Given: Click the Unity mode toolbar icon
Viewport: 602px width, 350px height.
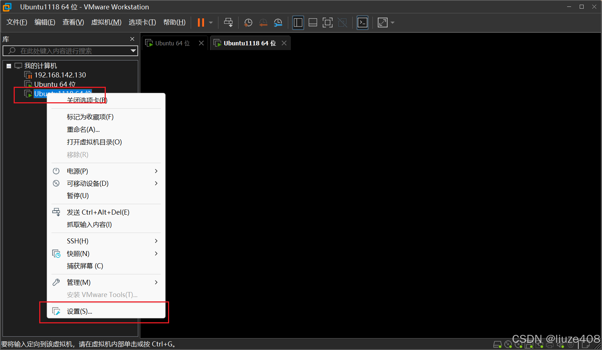Looking at the screenshot, I should tap(343, 23).
